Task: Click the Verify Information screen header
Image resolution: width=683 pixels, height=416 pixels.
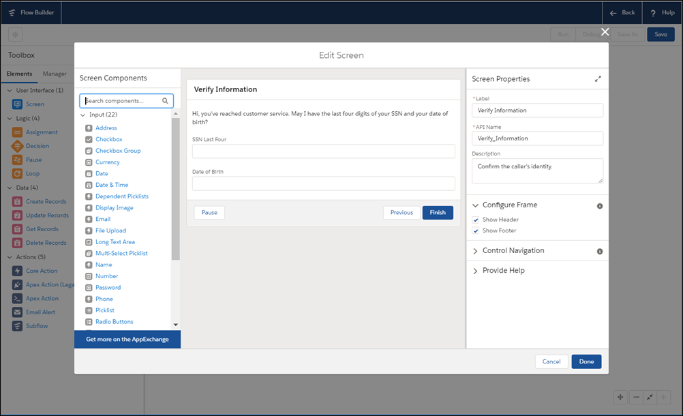Action: (x=324, y=90)
